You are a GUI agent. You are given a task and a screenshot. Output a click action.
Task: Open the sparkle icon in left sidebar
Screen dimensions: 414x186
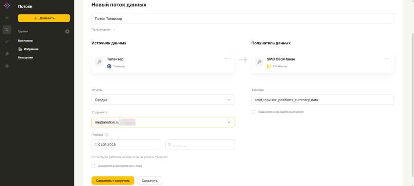pyautogui.click(x=7, y=42)
